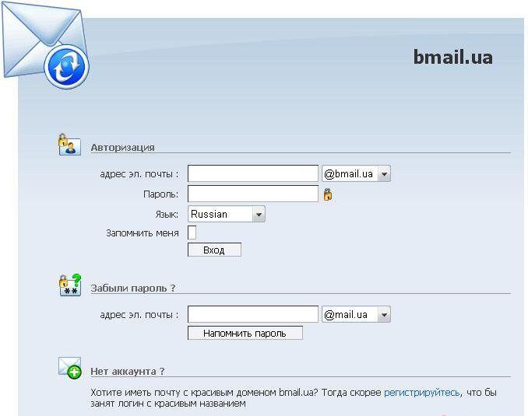Click the Авторизация user lock icon
528x416 pixels.
69,145
